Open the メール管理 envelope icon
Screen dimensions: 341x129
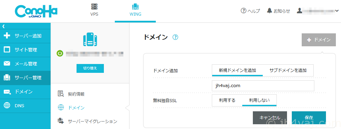[x=7, y=64]
